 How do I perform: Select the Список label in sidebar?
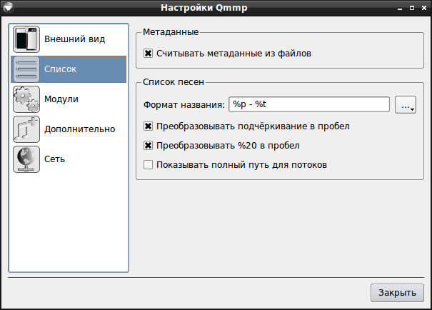(x=60, y=69)
